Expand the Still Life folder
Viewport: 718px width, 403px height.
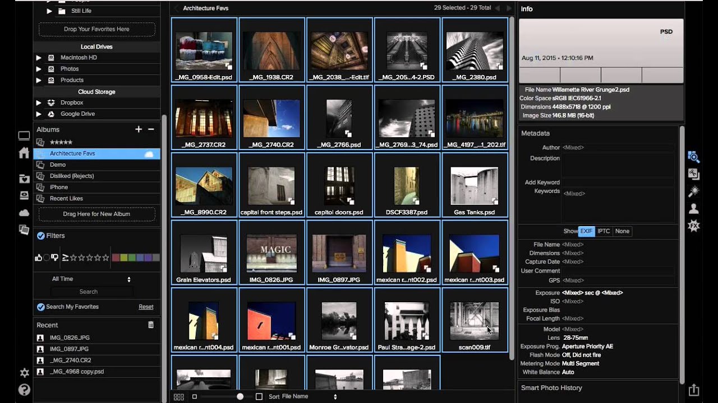pyautogui.click(x=49, y=11)
